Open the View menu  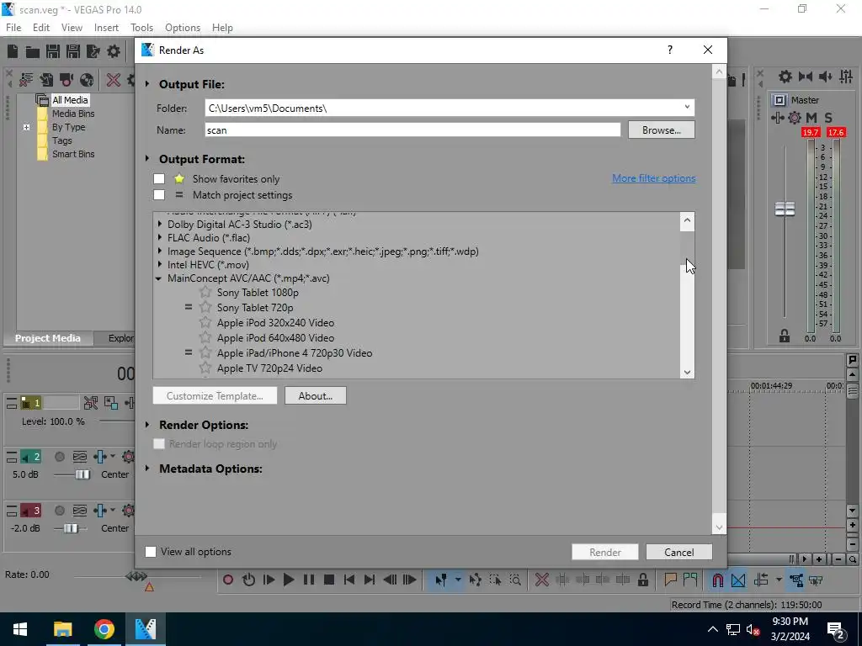72,28
